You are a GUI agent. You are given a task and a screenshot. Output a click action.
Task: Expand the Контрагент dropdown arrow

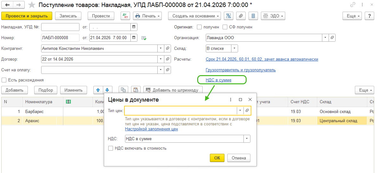pos(161,49)
